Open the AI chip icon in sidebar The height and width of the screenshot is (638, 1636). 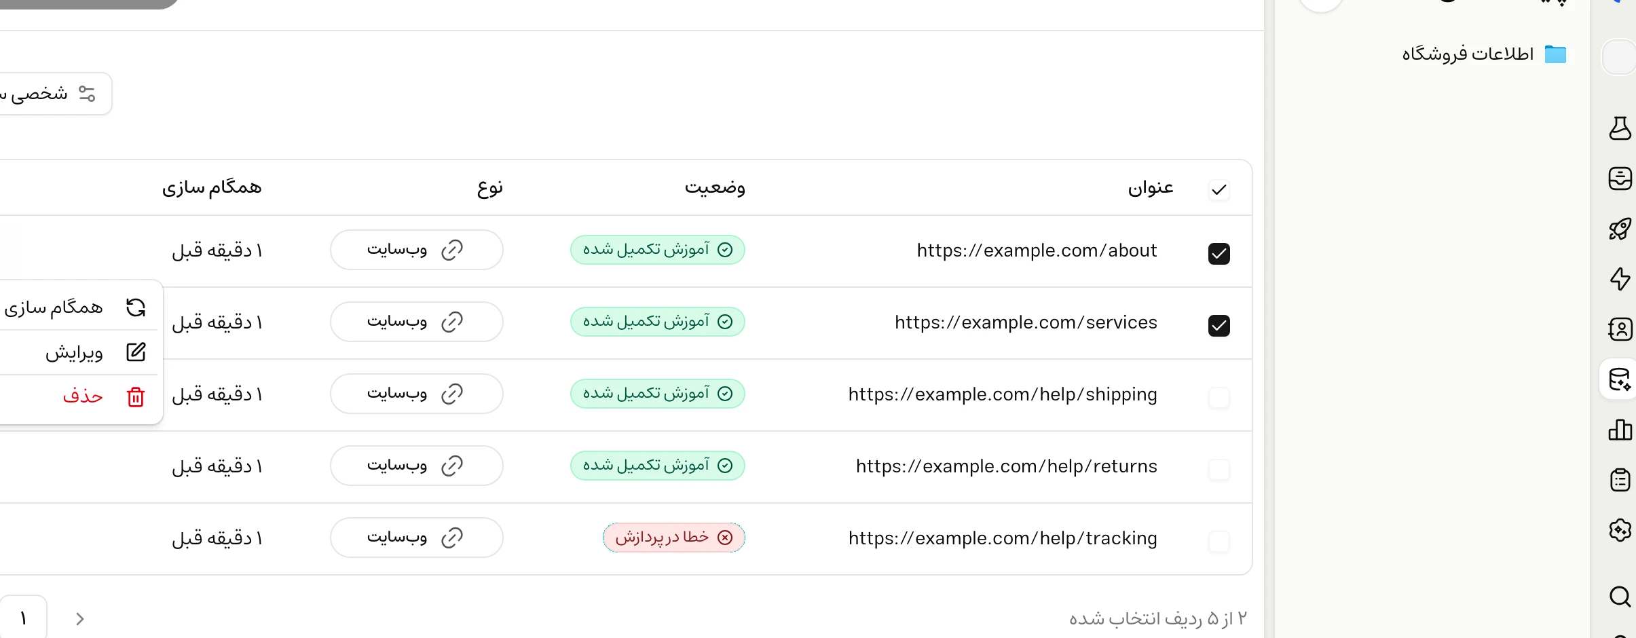coord(1620,530)
